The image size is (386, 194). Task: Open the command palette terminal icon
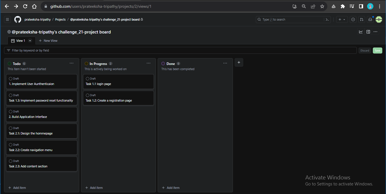coord(327,19)
